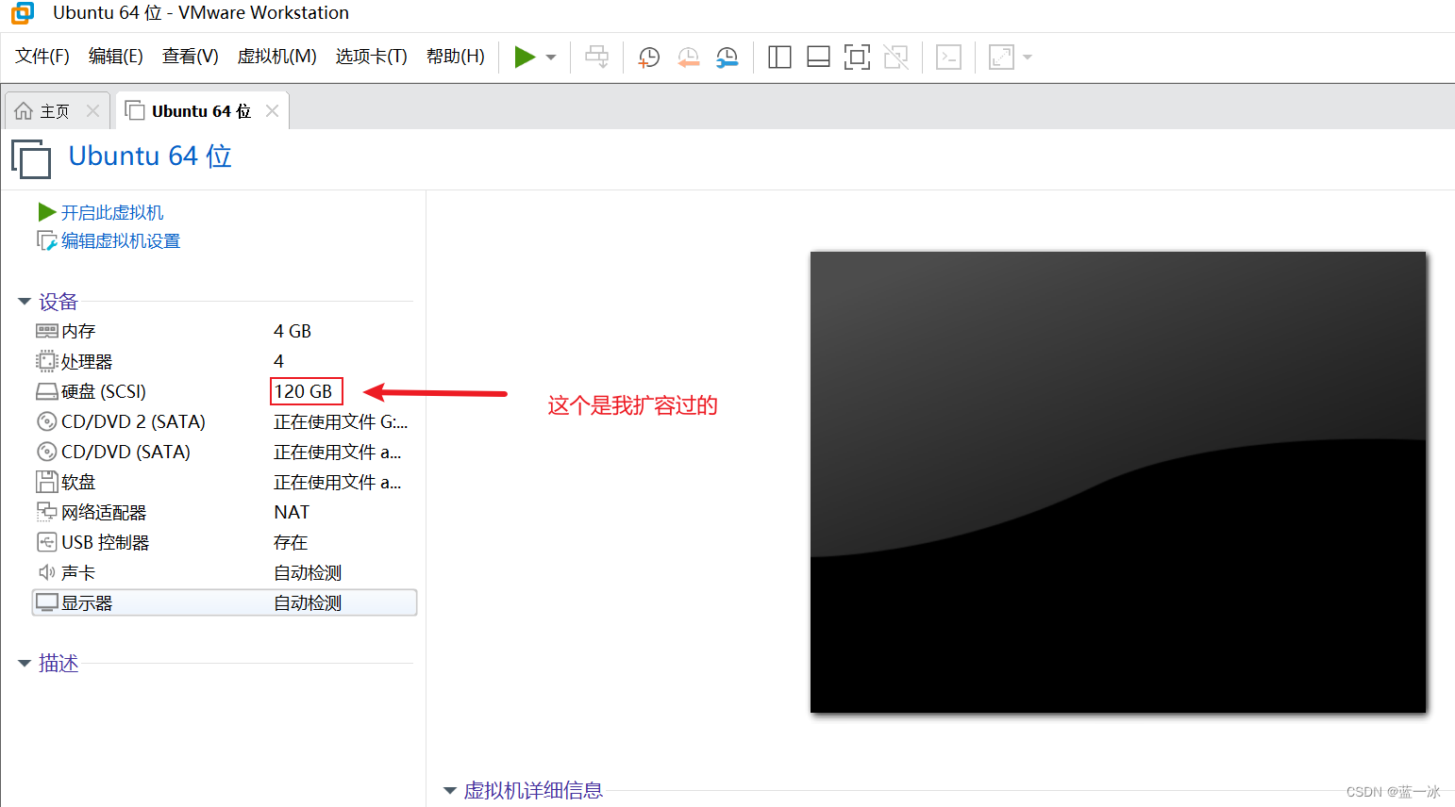Click the virtual machine black screen preview
The image size is (1455, 807).
click(x=1118, y=482)
